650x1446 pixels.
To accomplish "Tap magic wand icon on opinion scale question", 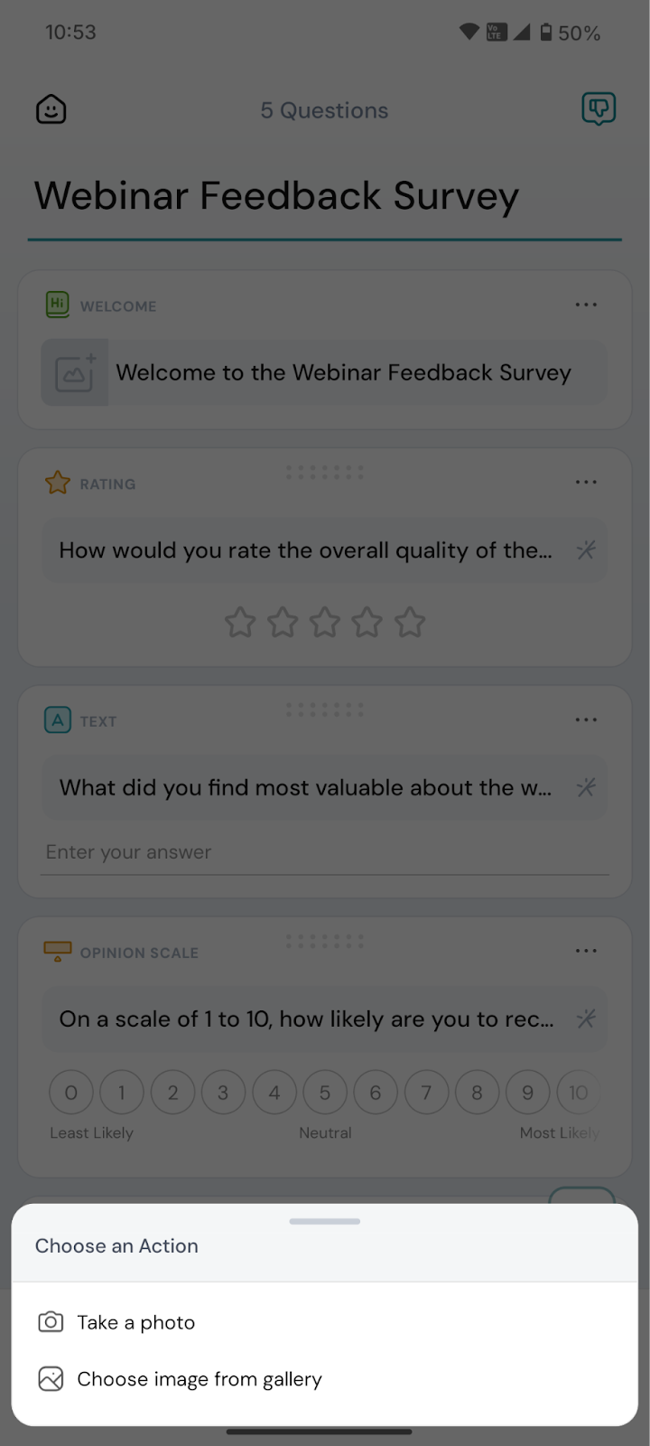I will point(586,1019).
